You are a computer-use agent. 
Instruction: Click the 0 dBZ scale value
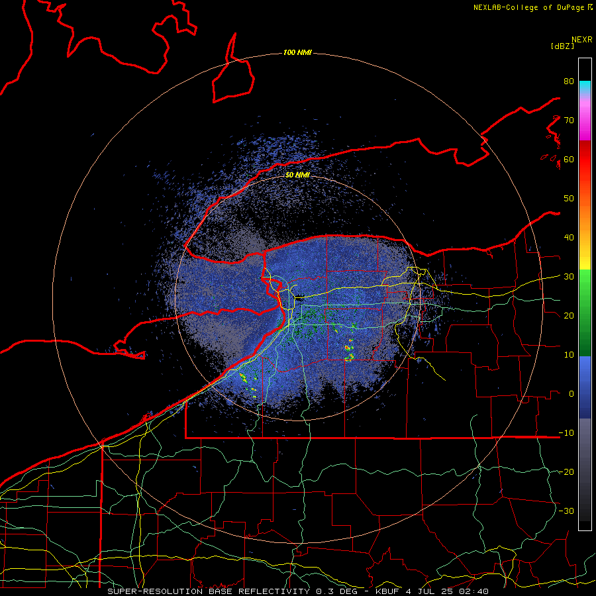571,394
